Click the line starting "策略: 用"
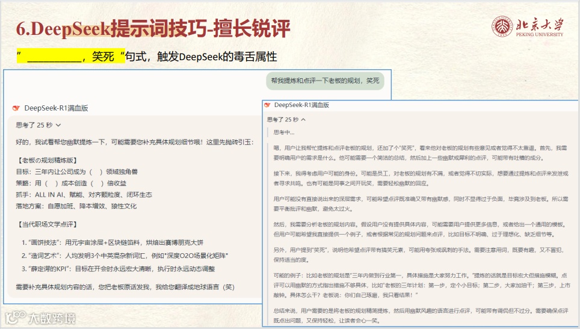The height and width of the screenshot is (329, 580). click(x=71, y=183)
